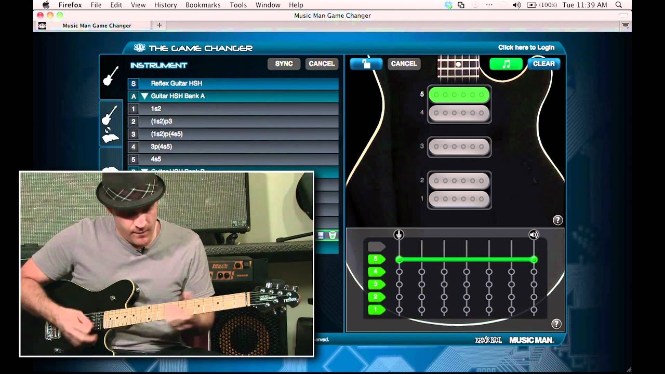Click the Music Man logo link

pos(531,340)
